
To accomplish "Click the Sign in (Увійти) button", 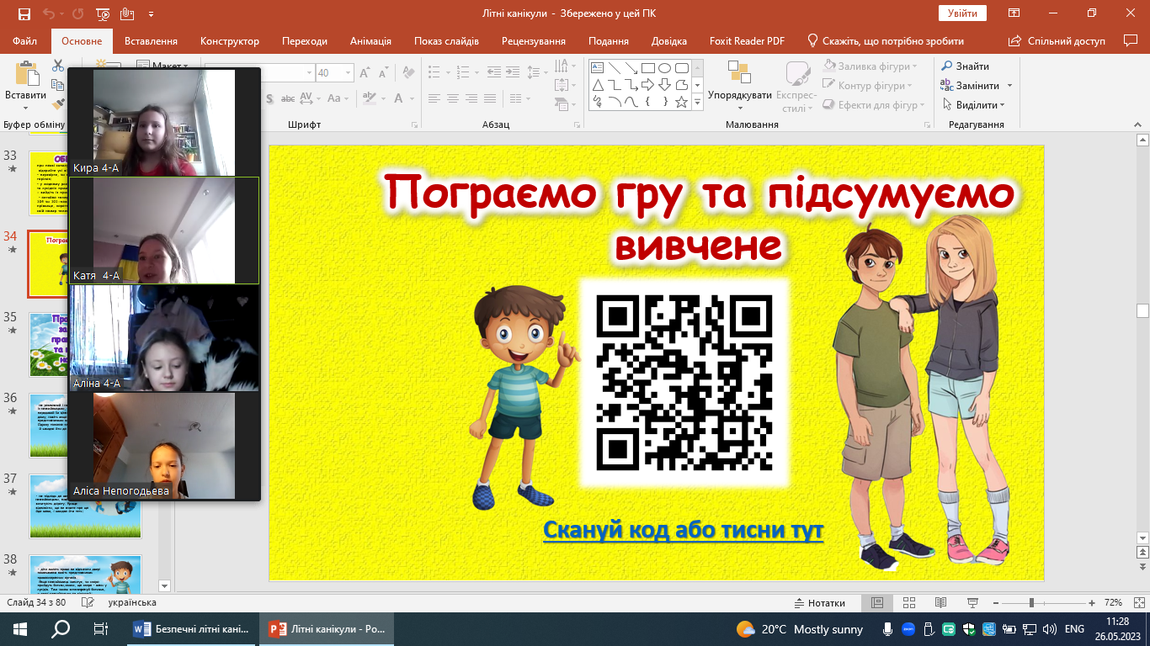I will click(962, 13).
